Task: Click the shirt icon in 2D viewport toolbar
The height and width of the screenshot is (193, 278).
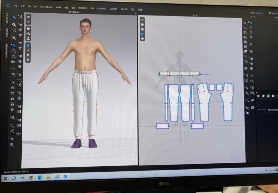Action: click(x=142, y=24)
